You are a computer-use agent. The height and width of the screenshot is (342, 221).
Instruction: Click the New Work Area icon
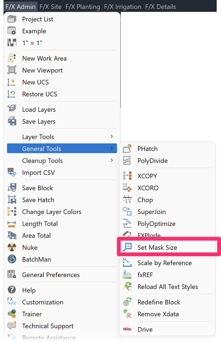pyautogui.click(x=12, y=58)
